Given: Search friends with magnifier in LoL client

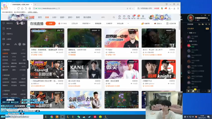Looking at the screenshot, I should tap(209, 24).
